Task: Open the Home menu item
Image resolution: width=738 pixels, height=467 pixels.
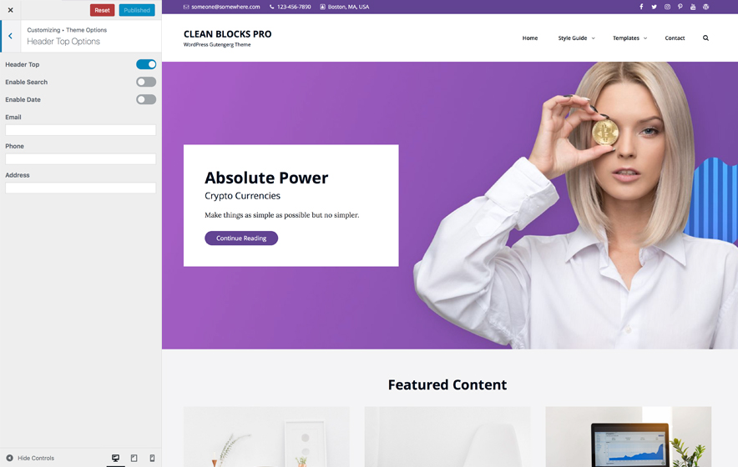Action: [530, 38]
